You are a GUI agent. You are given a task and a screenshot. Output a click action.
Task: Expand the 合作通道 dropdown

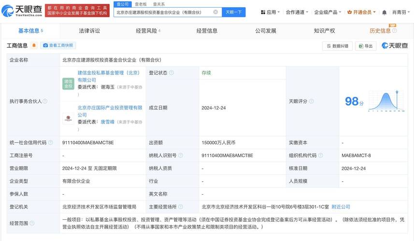(297, 12)
